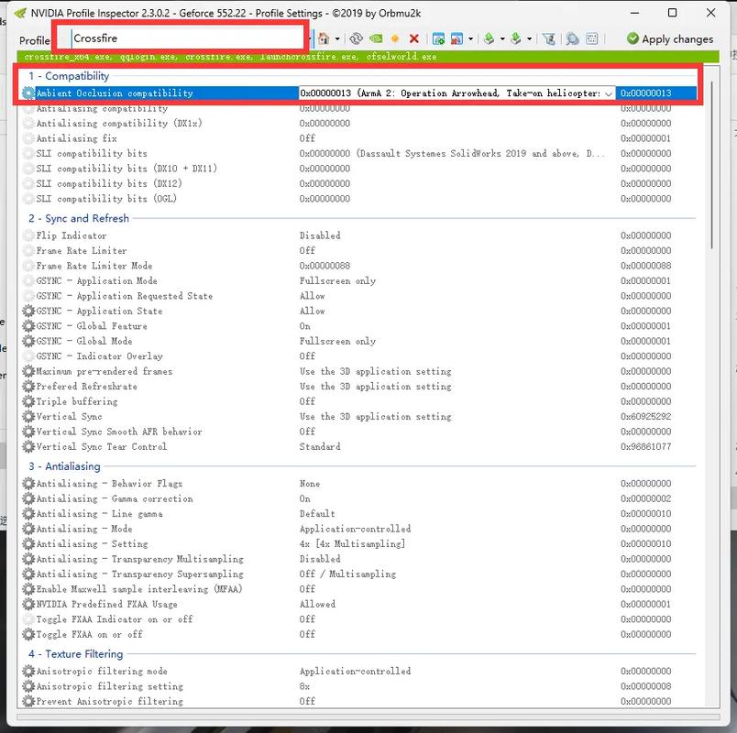Select the Vertical Sync setting row
The width and height of the screenshot is (737, 733).
point(70,417)
